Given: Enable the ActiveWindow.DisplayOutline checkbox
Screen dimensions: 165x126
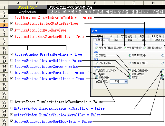Looking at the screenshot, I should pos(12,60).
